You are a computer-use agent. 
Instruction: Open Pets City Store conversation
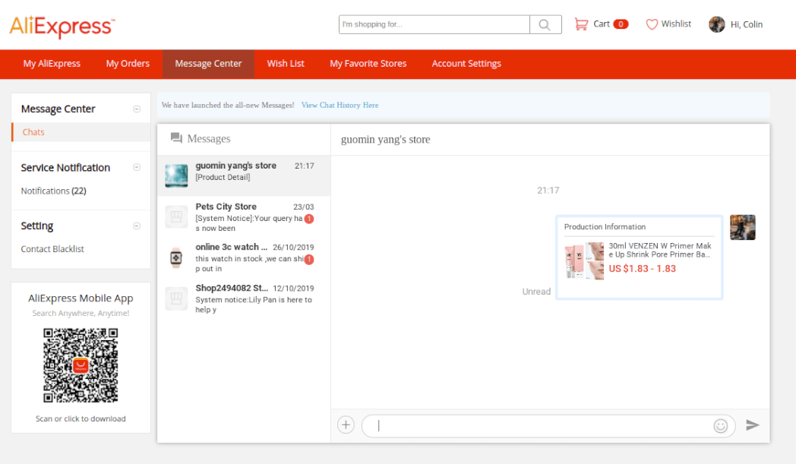pyautogui.click(x=244, y=216)
